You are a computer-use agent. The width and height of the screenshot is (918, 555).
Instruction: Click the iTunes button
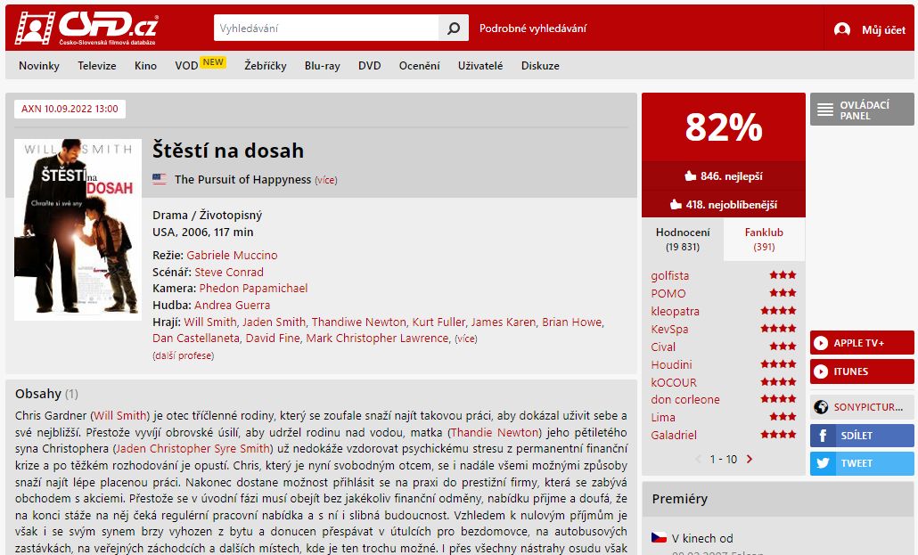pyautogui.click(x=862, y=371)
